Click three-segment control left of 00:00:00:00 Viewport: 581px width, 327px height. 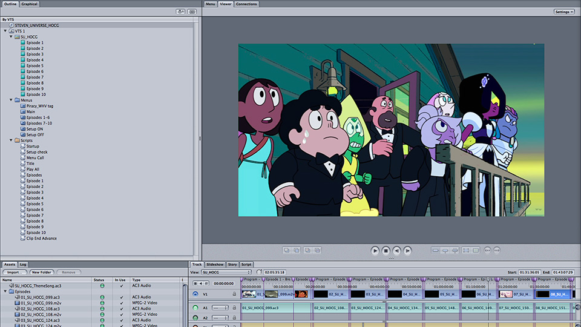200,283
